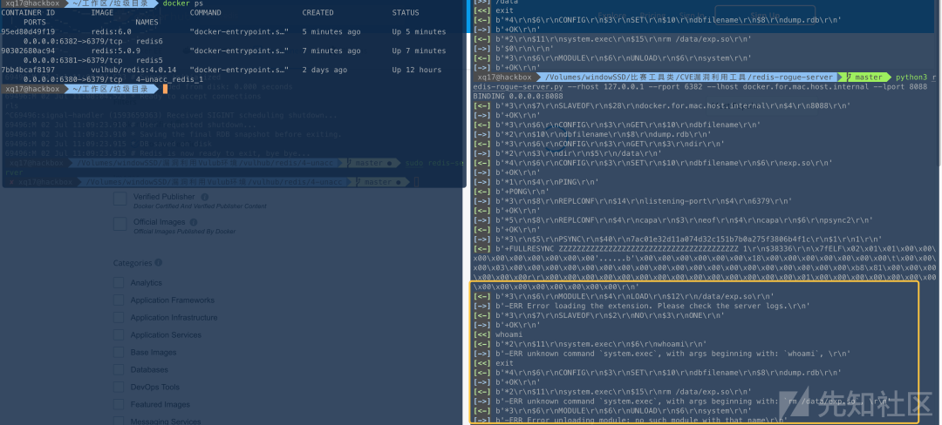942x425 pixels.
Task: Click the CREATED column header
Action: coord(317,12)
